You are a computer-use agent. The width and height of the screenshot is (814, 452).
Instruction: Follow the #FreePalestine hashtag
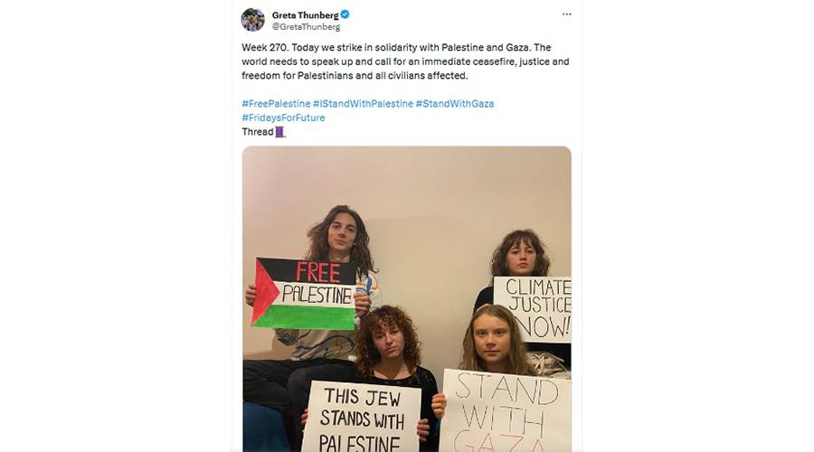276,104
